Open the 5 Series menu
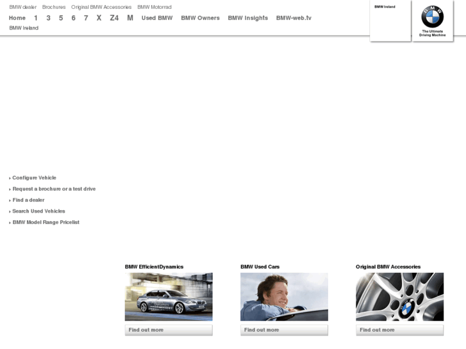Viewport: 466px width, 349px height. coord(61,18)
